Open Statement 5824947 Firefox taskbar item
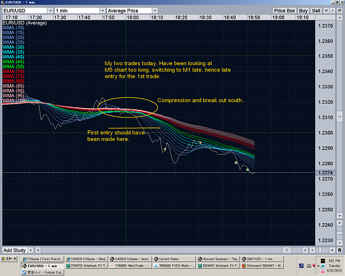Screen dimensions: 345x276 click(262, 266)
